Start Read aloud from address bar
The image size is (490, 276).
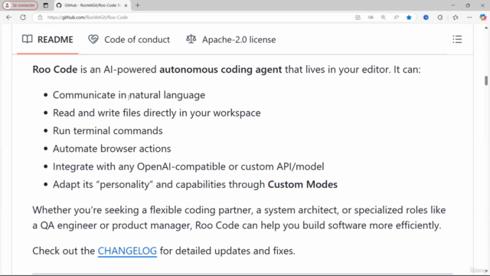[397, 18]
